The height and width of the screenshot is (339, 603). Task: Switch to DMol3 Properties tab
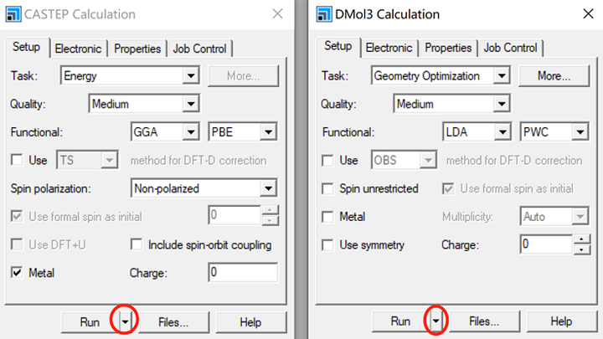[x=448, y=48]
